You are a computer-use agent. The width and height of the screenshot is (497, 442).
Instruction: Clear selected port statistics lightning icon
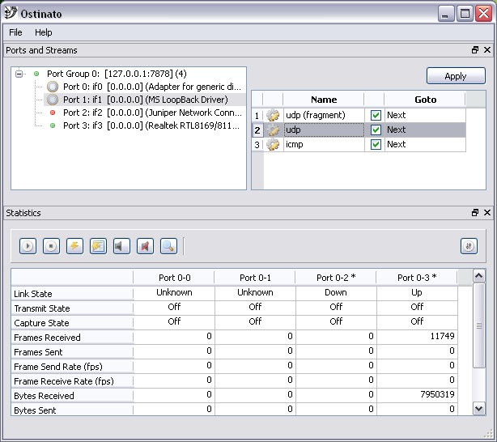[74, 246]
